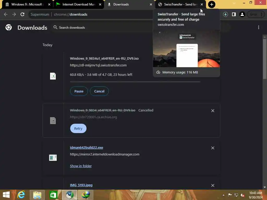The width and height of the screenshot is (267, 200).
Task: Remove the cancelled ISO entry from list
Action: point(213,111)
